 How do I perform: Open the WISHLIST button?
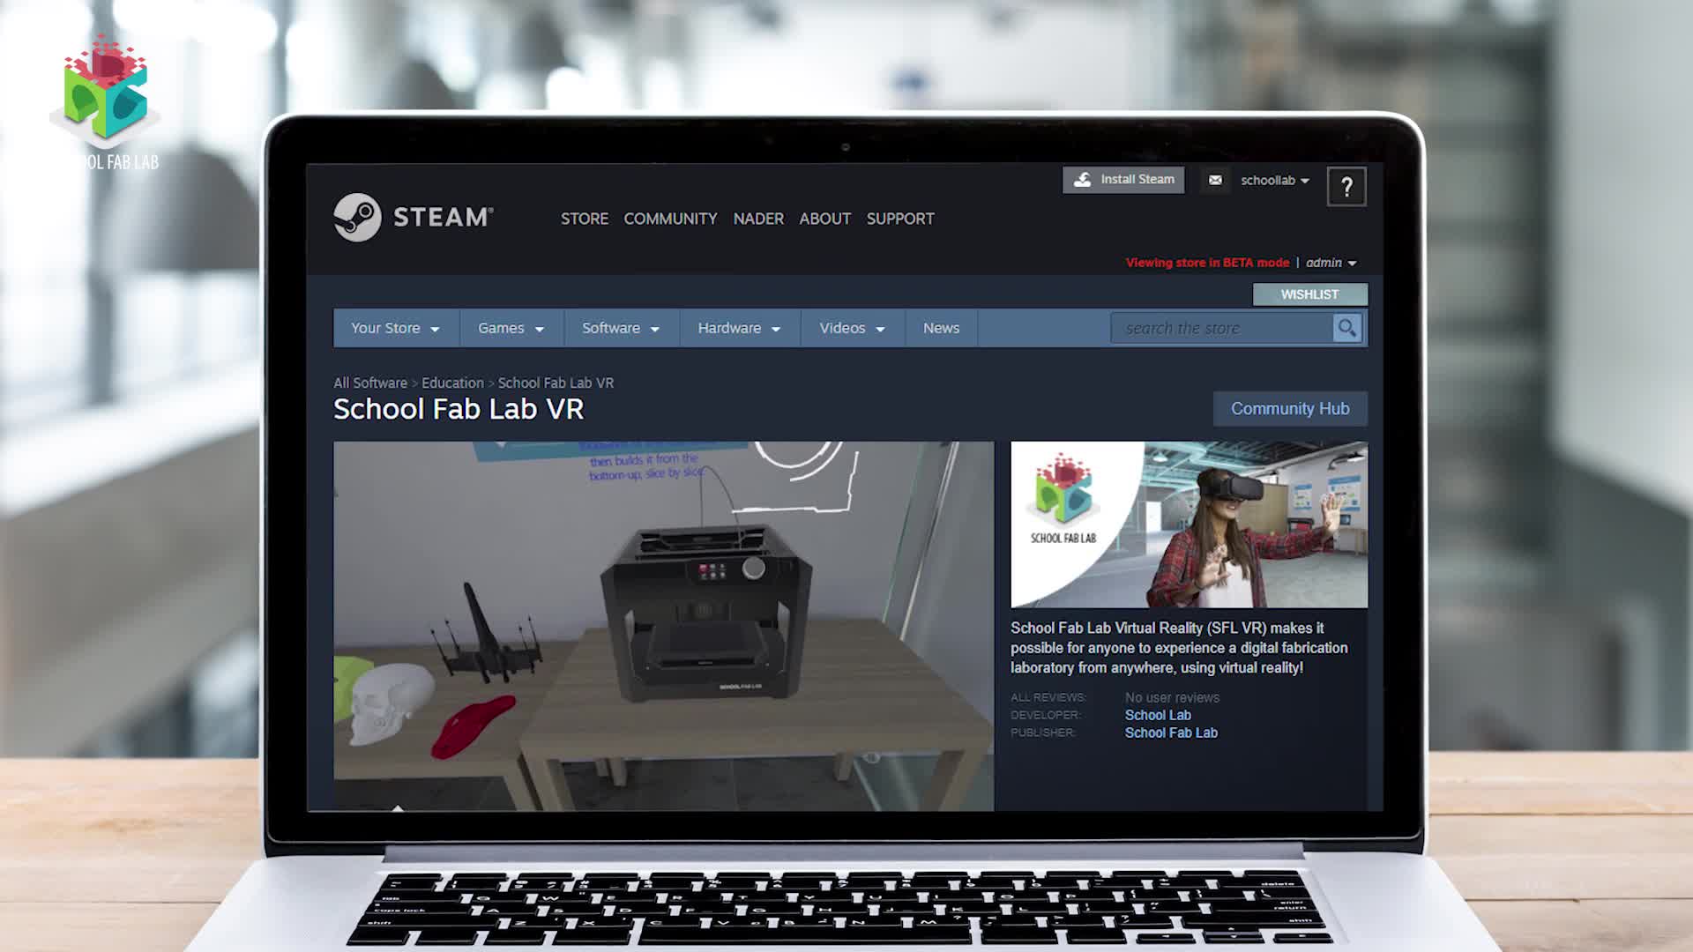pos(1309,294)
